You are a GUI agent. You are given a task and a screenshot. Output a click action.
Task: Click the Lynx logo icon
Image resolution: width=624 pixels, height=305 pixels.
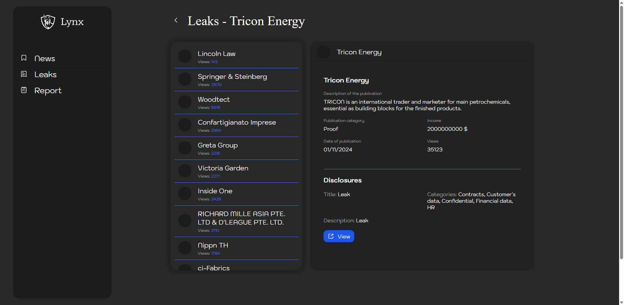point(48,22)
